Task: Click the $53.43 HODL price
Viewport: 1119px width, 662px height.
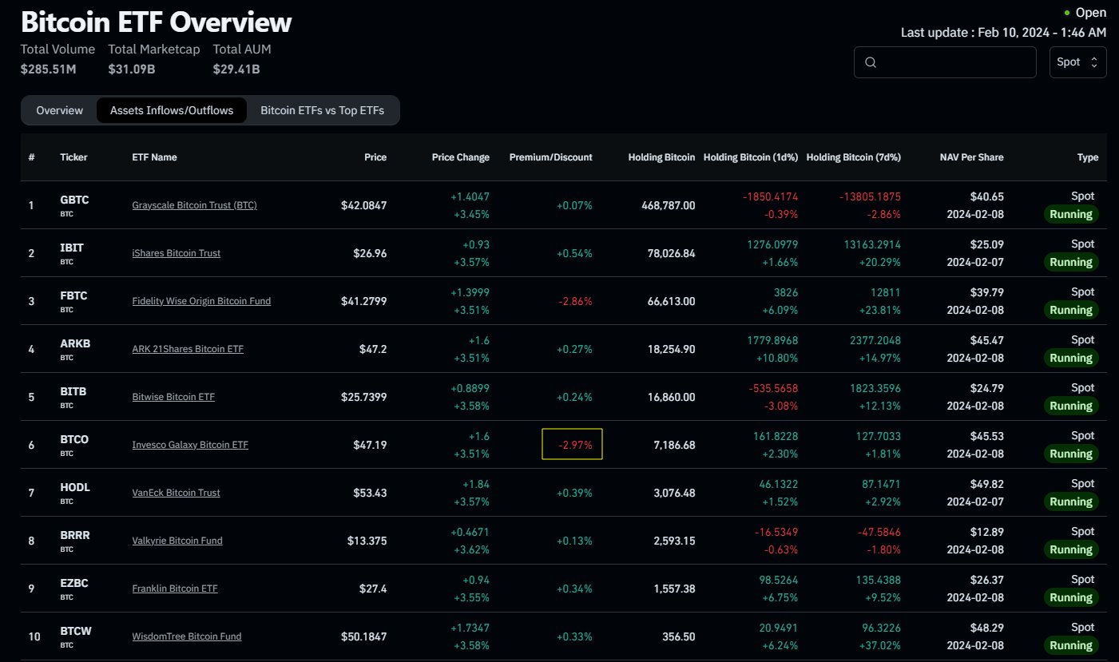Action: coord(370,493)
